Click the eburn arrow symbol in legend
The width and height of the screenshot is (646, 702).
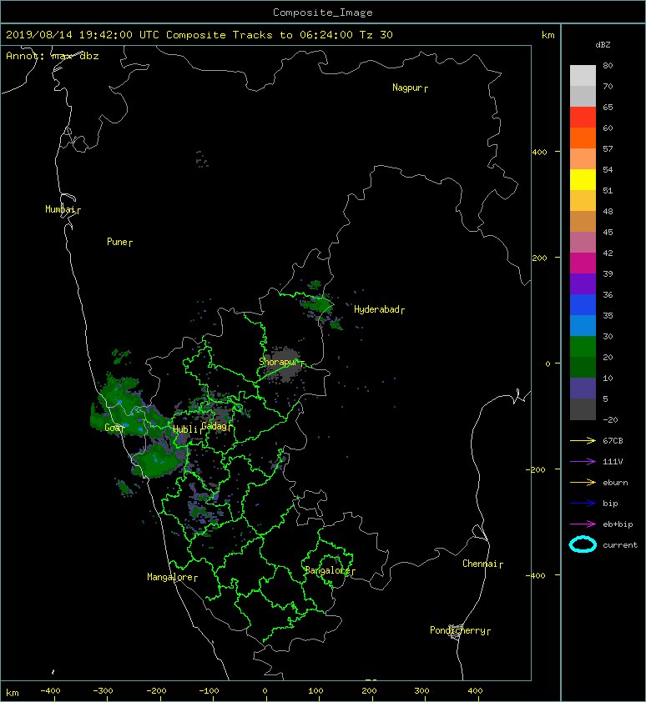click(583, 482)
